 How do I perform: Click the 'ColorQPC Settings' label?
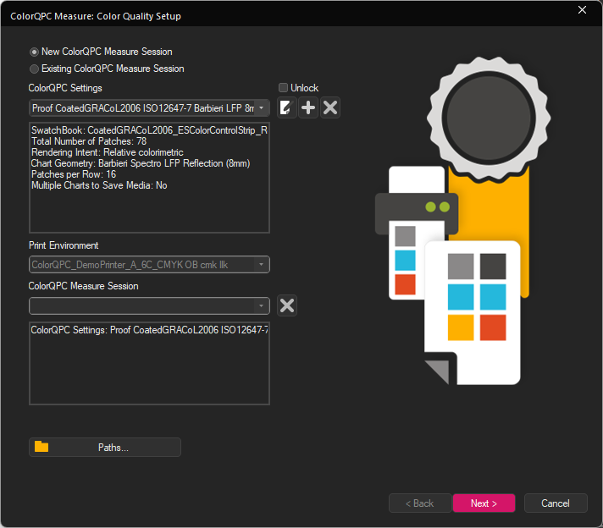coord(65,88)
